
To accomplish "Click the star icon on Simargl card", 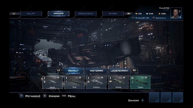I will click(x=124, y=78).
